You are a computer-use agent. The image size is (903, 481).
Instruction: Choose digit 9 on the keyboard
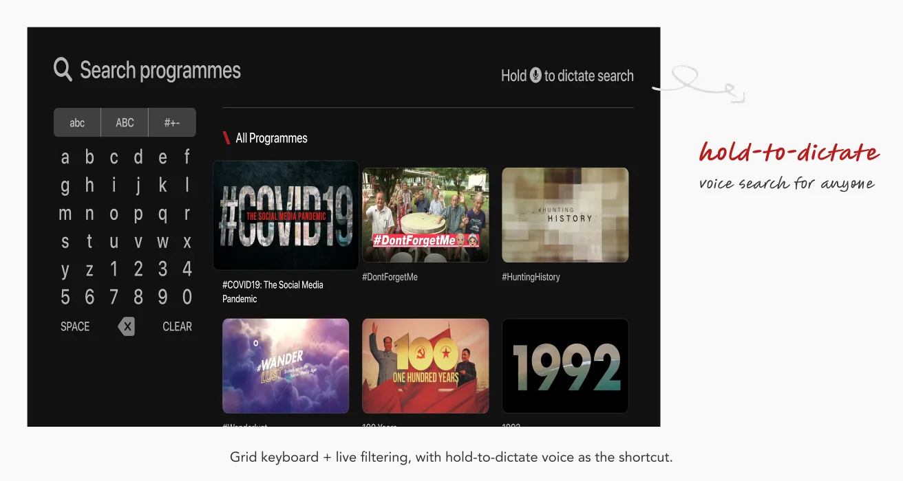point(162,297)
